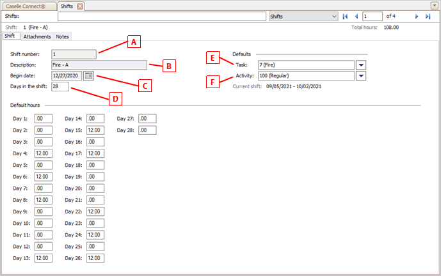Screen dimensions: 441x276
Task: Open the Shifts search type combo box
Action: pyautogui.click(x=303, y=16)
